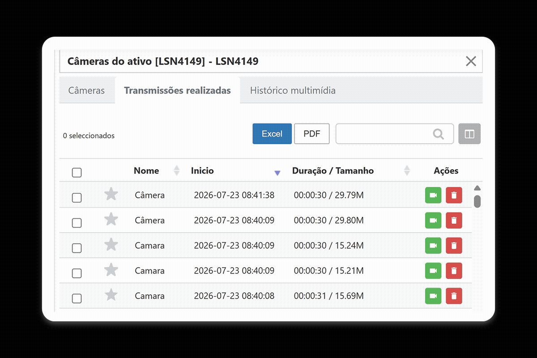
Task: Click the Nome column header text
Action: click(146, 170)
